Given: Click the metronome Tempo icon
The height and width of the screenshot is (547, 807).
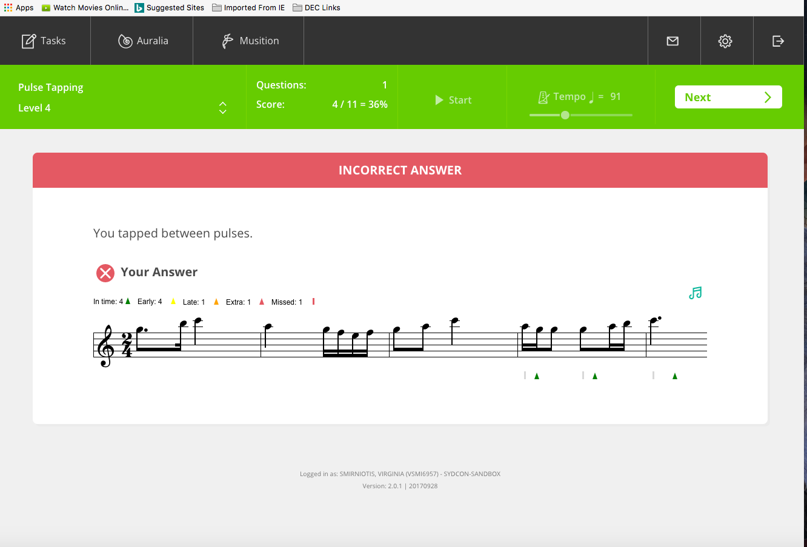Looking at the screenshot, I should click(x=543, y=97).
